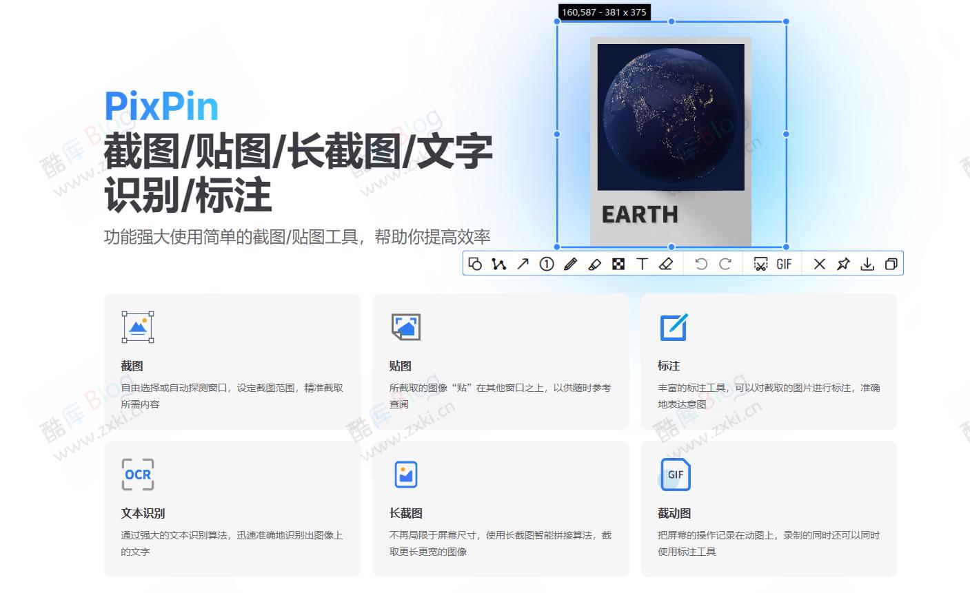This screenshot has height=593, width=970.
Task: Select the Highlighter tool
Action: 594,263
